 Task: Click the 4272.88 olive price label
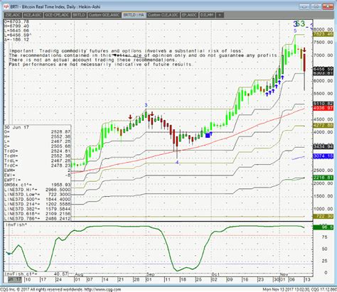pos(323,126)
